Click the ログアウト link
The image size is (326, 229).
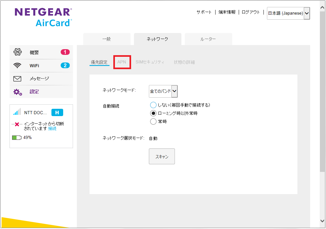[x=251, y=12]
